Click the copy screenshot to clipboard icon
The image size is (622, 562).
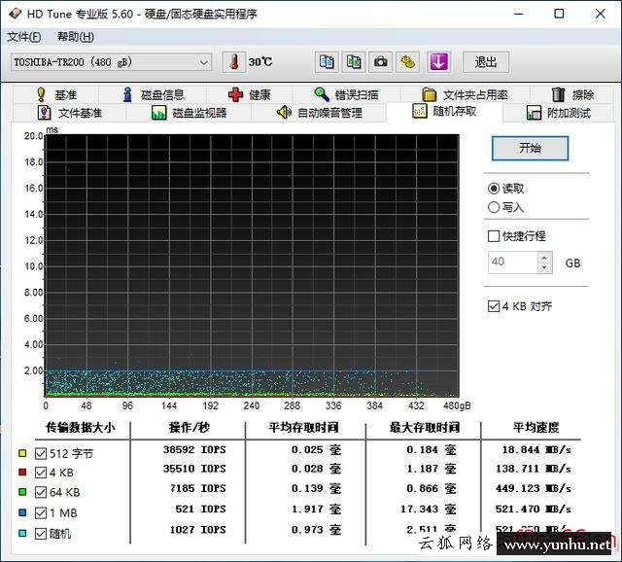pos(354,62)
